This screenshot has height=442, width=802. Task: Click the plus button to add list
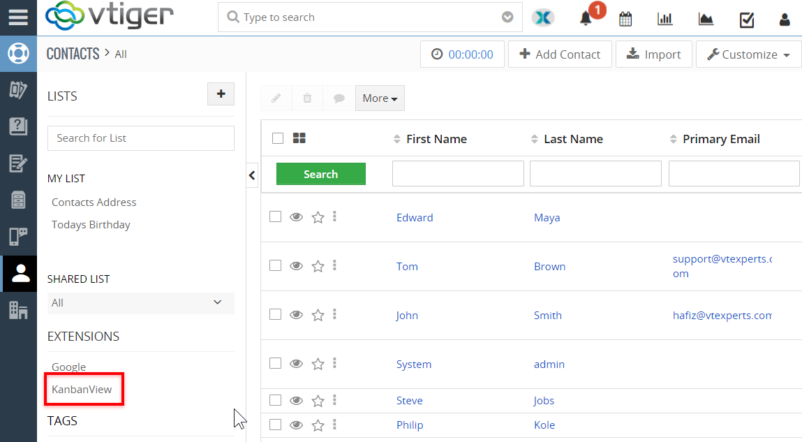point(221,94)
